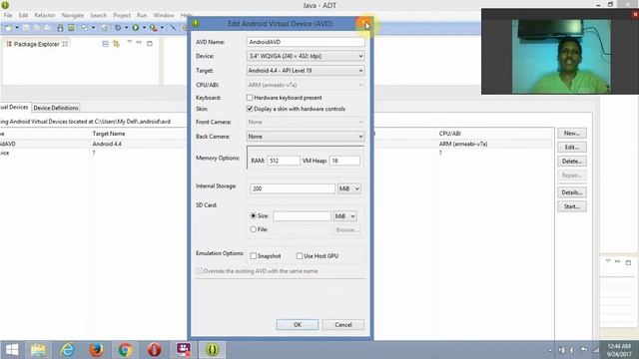Expand the New toolbar dropdown arrow

(17, 28)
